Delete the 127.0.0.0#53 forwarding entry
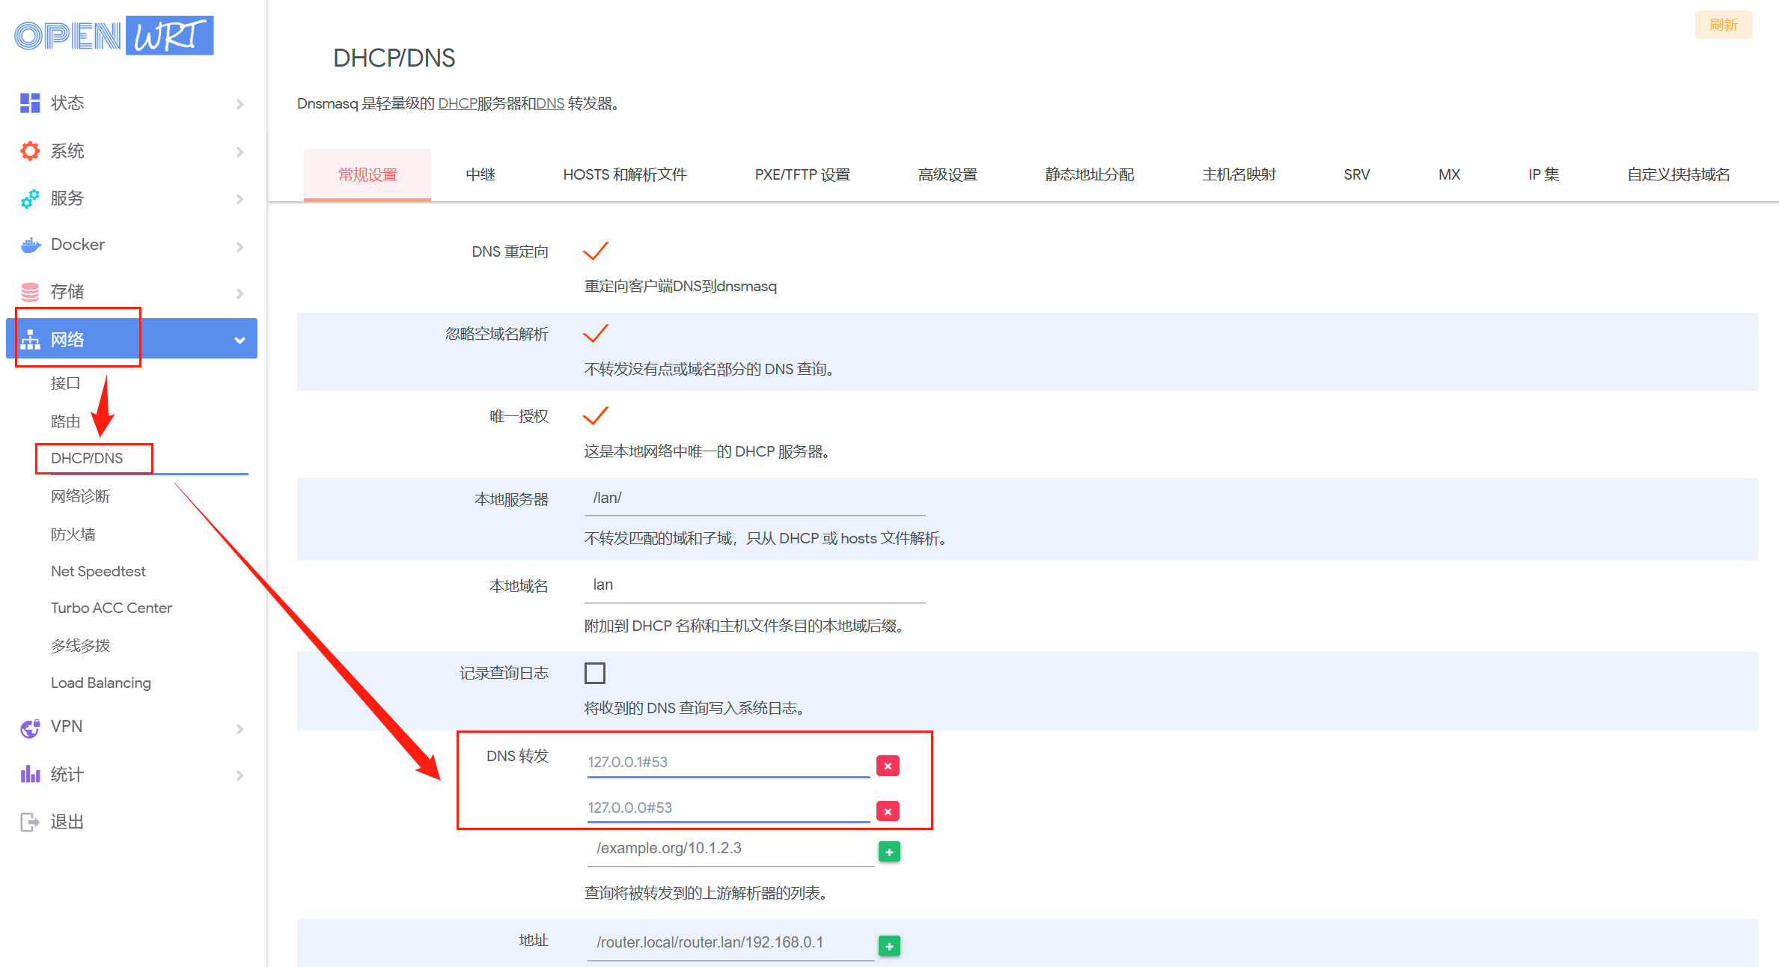The width and height of the screenshot is (1779, 967). click(888, 811)
